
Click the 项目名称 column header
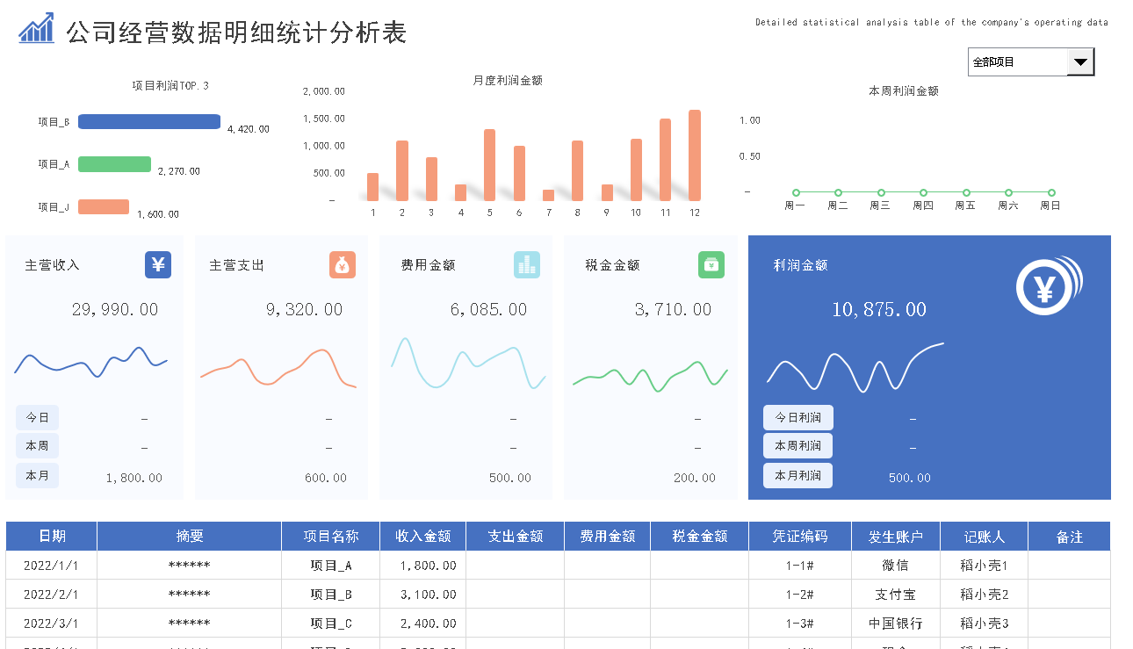pyautogui.click(x=331, y=537)
